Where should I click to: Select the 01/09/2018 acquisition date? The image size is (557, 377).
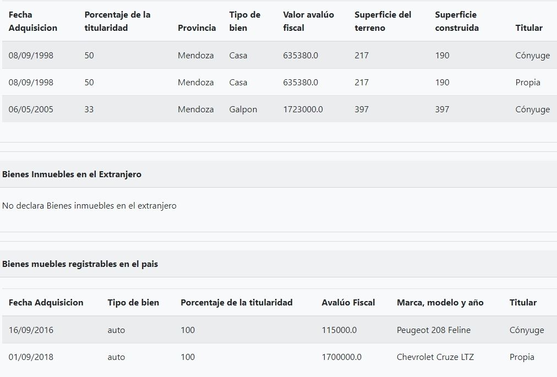click(x=31, y=357)
